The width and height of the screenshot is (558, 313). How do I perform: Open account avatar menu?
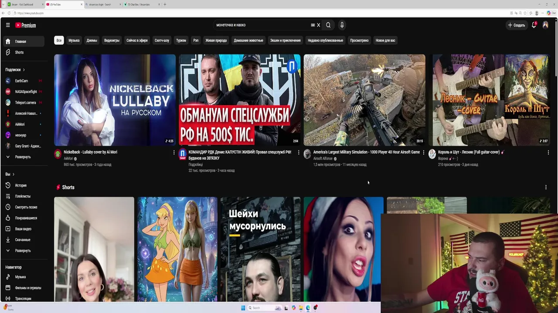tap(545, 25)
